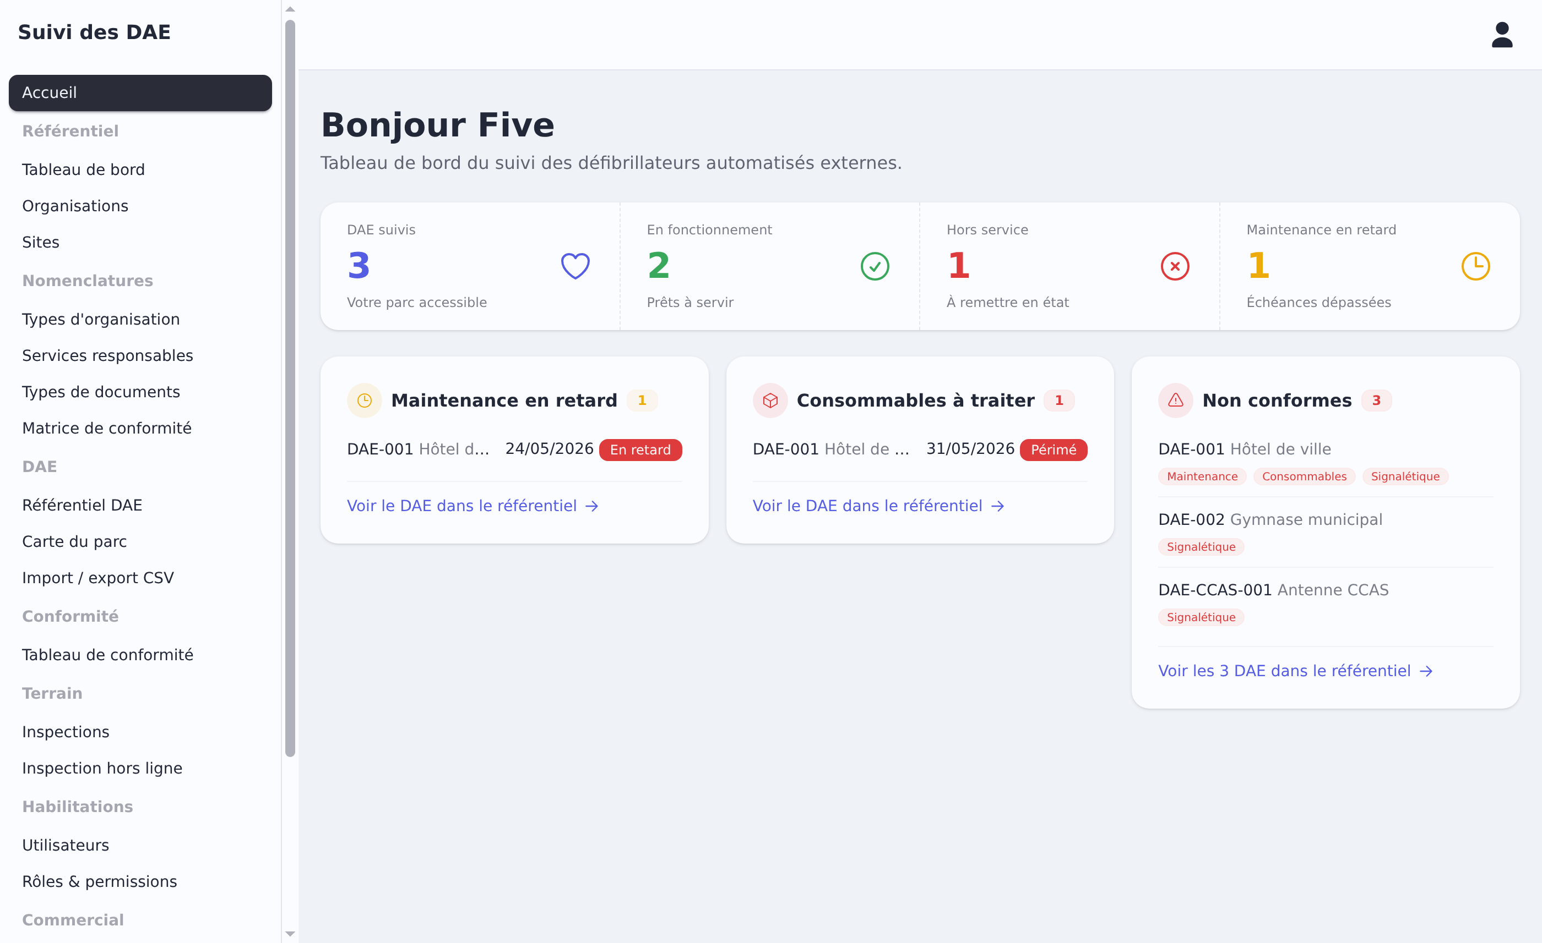Click the box icon beside Consommables à traiter
Image resolution: width=1542 pixels, height=943 pixels.
(x=770, y=400)
